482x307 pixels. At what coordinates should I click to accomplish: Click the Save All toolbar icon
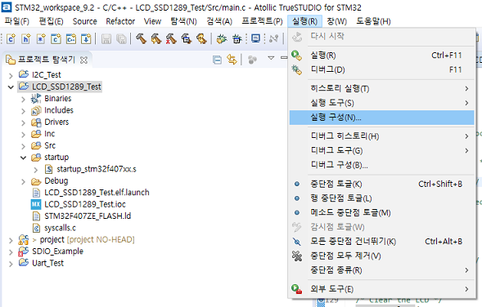[x=121, y=39]
